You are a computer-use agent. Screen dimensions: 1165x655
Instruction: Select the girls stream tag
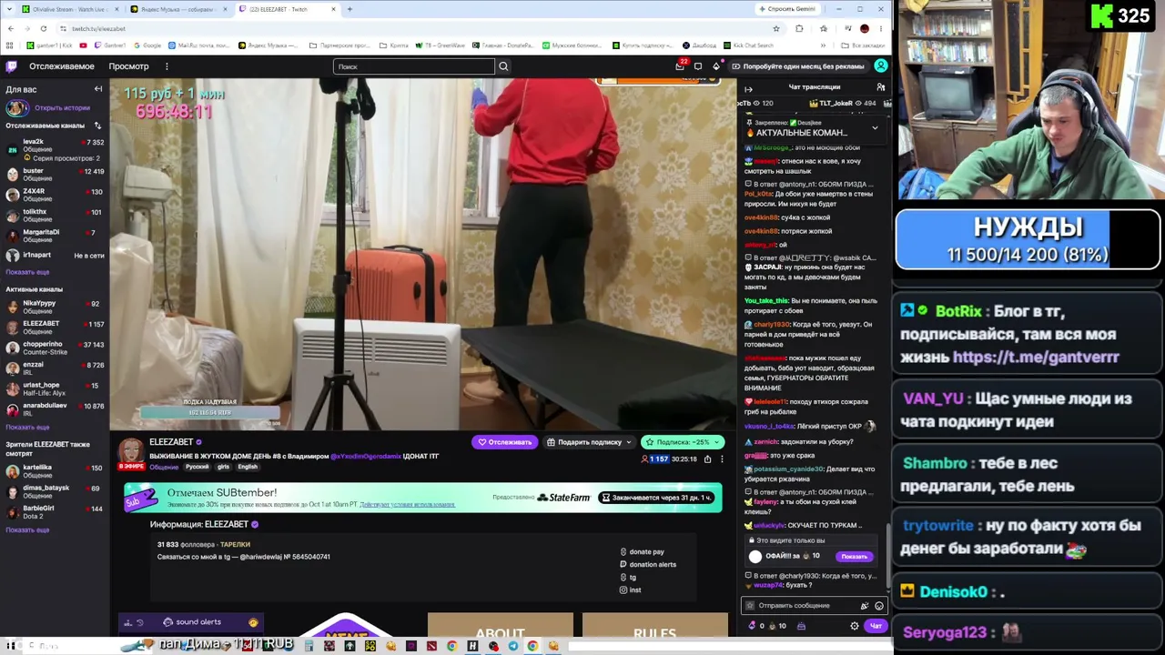223,467
